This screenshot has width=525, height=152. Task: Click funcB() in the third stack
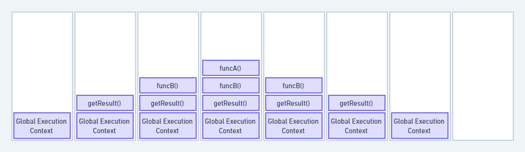[168, 85]
